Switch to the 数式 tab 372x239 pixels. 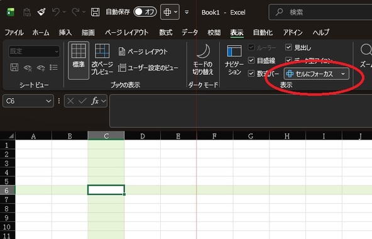point(166,33)
